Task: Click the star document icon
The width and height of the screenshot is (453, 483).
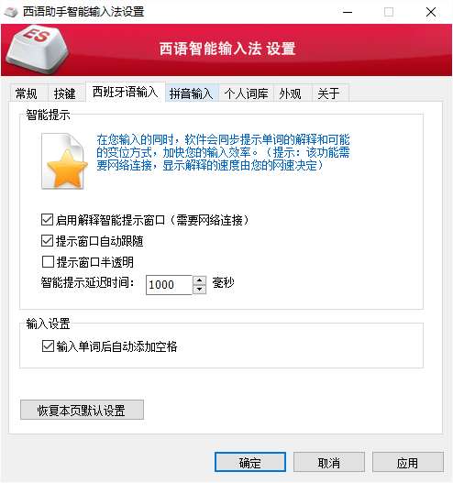Action: pyautogui.click(x=65, y=161)
